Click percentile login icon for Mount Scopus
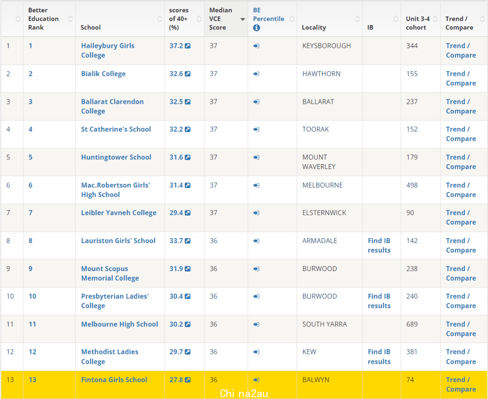488x399 pixels. tap(257, 268)
